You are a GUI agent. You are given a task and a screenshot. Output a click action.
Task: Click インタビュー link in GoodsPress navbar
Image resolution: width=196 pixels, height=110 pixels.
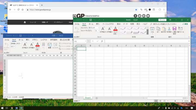58,22
